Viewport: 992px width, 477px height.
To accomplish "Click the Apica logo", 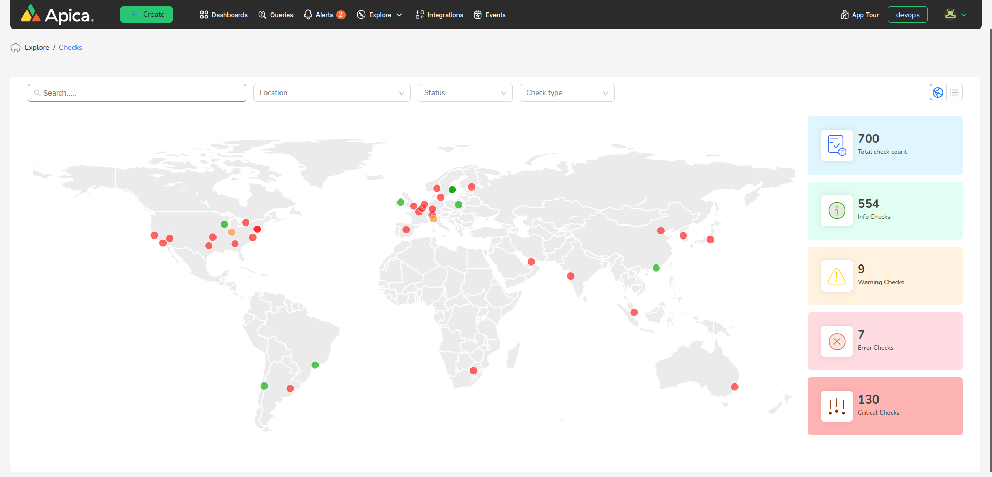I will pyautogui.click(x=57, y=15).
